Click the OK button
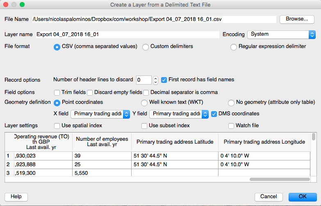 303,197
